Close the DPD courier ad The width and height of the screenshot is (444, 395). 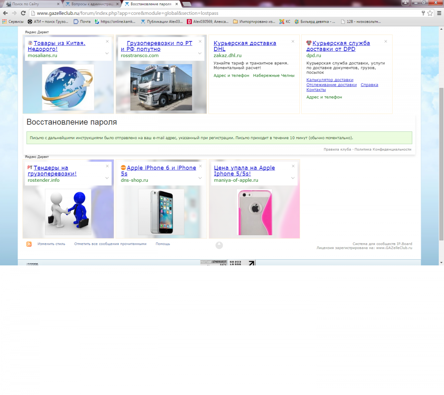[386, 41]
